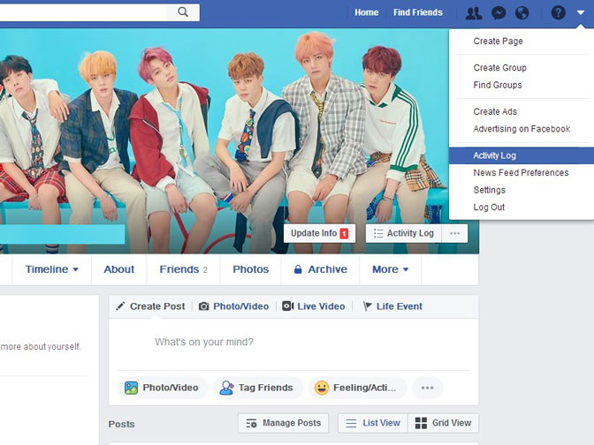
Task: Select the highlighted Activity Log menu item
Action: (522, 155)
